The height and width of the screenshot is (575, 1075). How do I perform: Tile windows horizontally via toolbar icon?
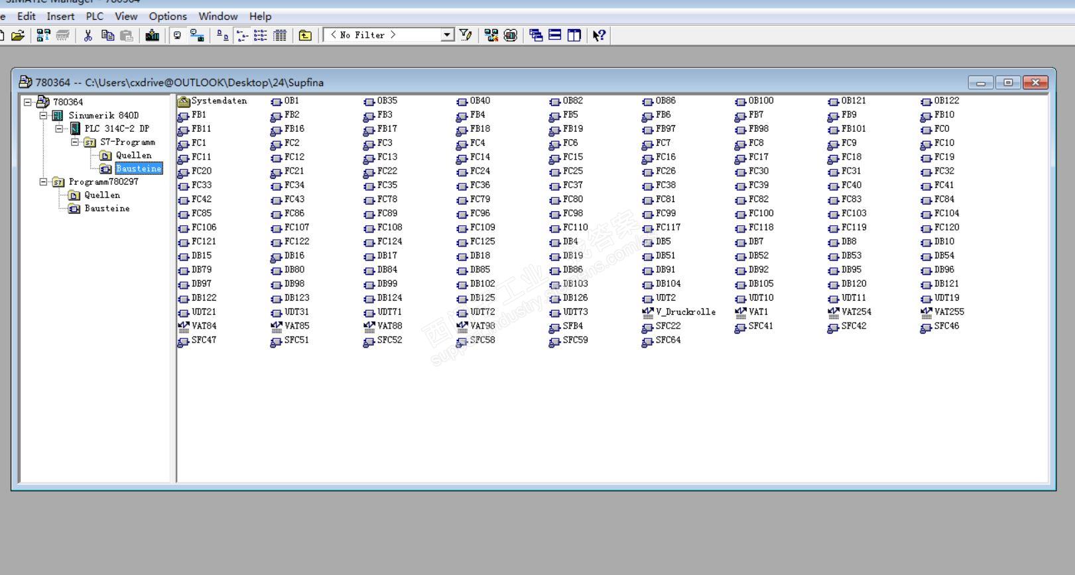click(555, 35)
